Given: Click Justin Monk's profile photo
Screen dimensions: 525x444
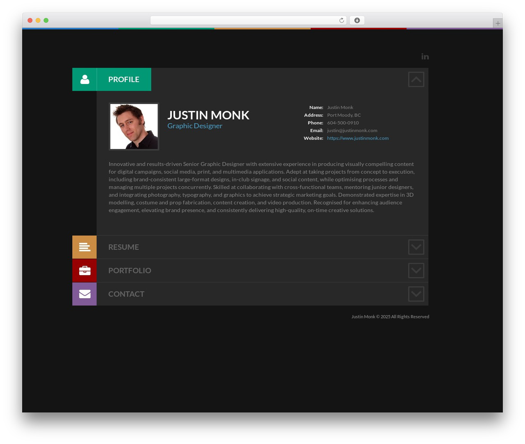Looking at the screenshot, I should tap(134, 127).
